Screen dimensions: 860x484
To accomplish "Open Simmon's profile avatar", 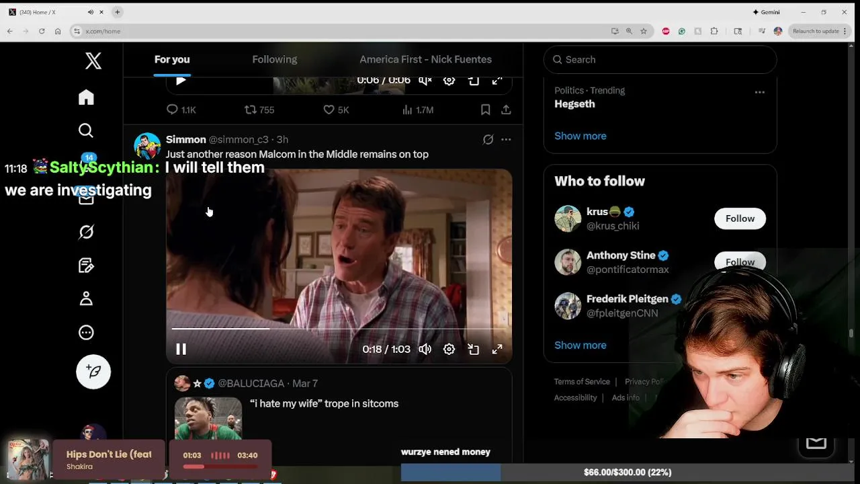I will click(x=147, y=146).
